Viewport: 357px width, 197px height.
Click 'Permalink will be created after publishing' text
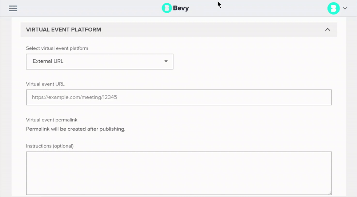(76, 129)
